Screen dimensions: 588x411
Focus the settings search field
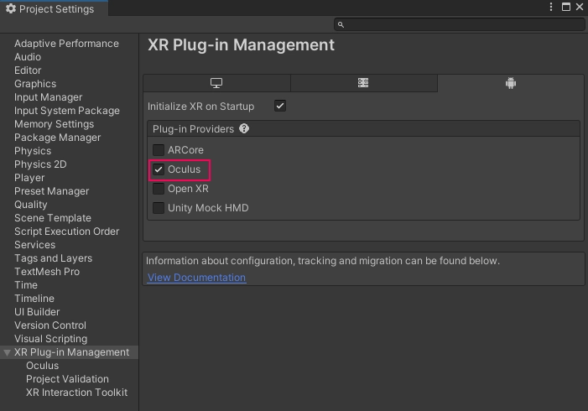click(460, 24)
